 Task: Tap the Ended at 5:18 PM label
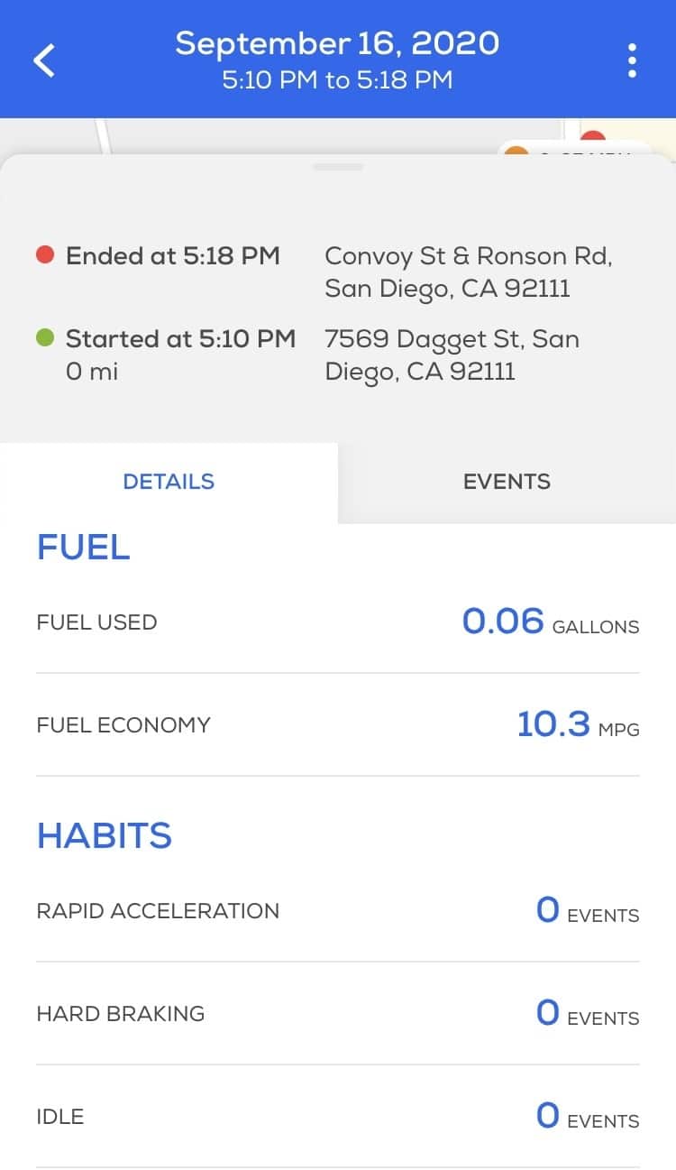click(x=173, y=256)
